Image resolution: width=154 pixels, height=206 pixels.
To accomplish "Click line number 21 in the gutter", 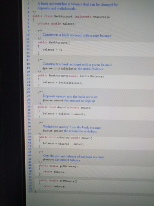I will [28, 75].
